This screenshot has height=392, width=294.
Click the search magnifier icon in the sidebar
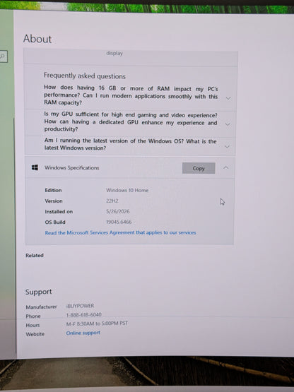[x=2, y=57]
